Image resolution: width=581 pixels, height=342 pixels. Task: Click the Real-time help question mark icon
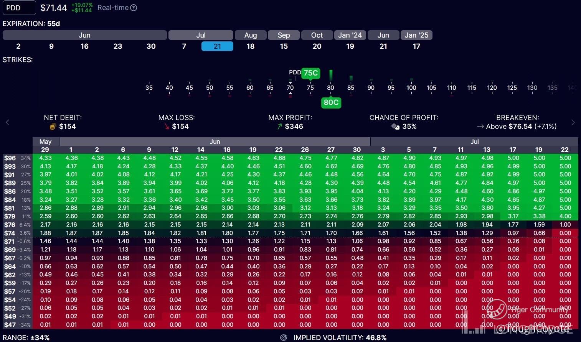click(x=134, y=8)
